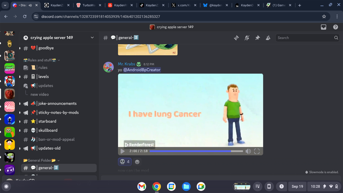Open the levels channel
This screenshot has height=193, width=343.
tap(59, 77)
